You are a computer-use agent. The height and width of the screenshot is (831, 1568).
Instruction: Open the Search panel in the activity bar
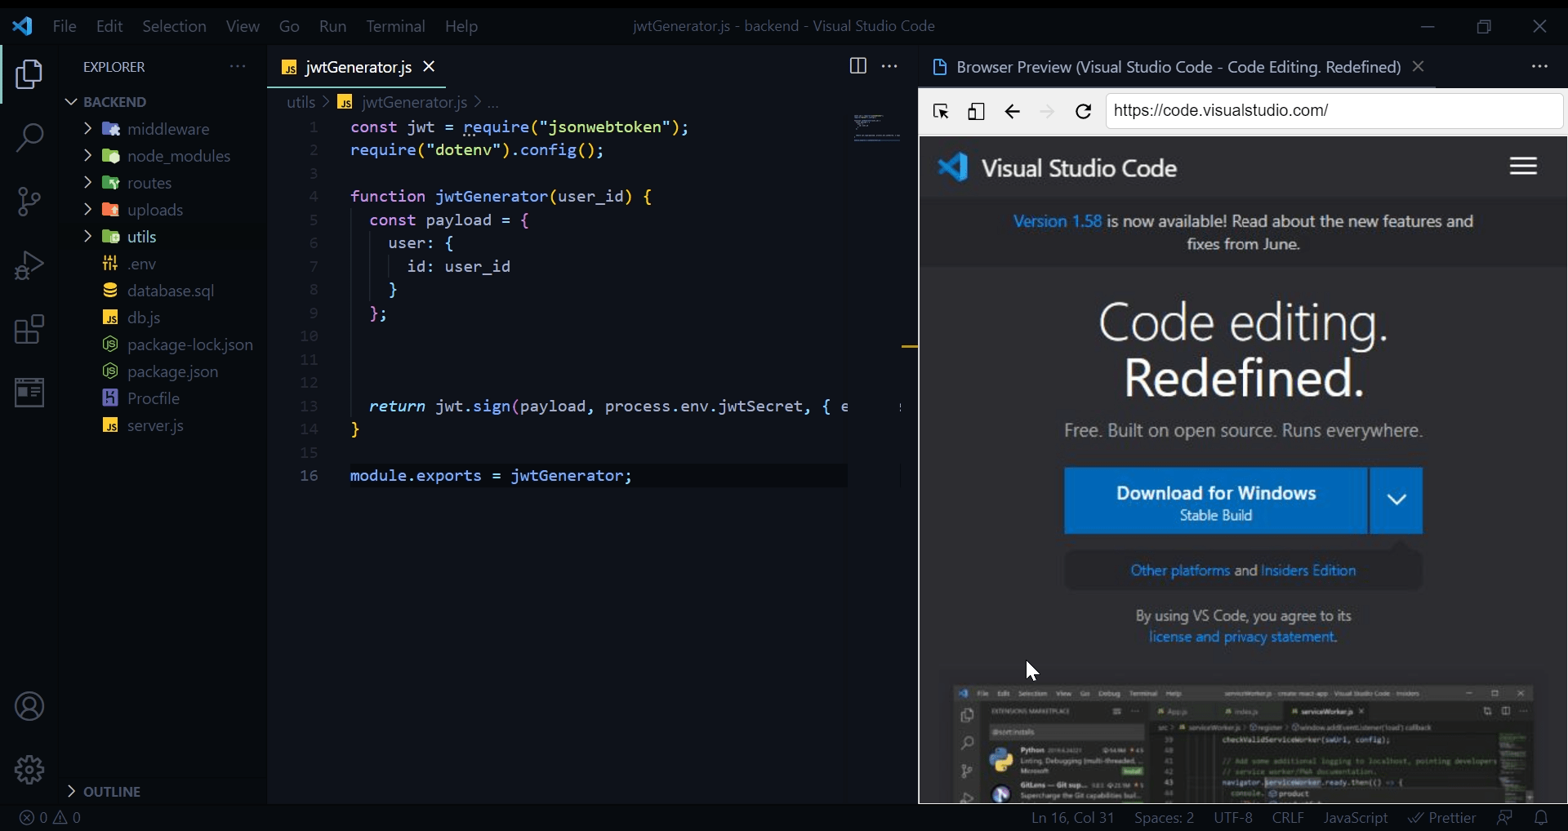tap(29, 137)
